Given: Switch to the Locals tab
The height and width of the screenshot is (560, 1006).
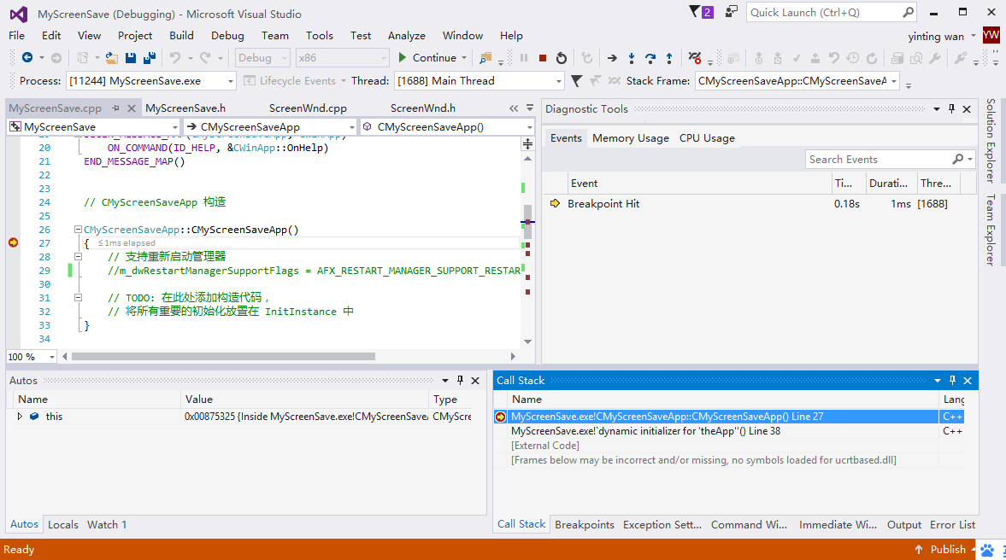Looking at the screenshot, I should pos(63,524).
